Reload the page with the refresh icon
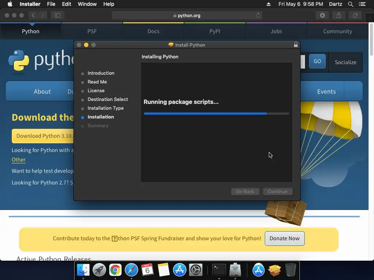Image resolution: width=374 pixels, height=280 pixels. tap(258, 15)
